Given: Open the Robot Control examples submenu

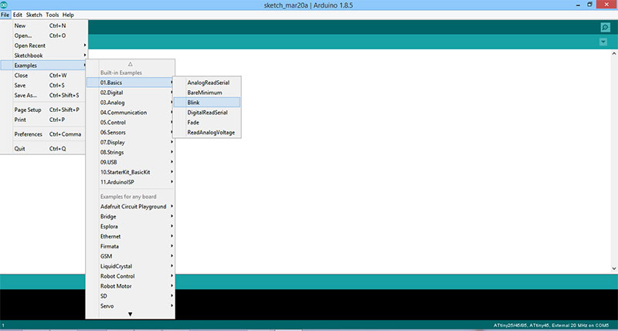Looking at the screenshot, I should [131, 276].
